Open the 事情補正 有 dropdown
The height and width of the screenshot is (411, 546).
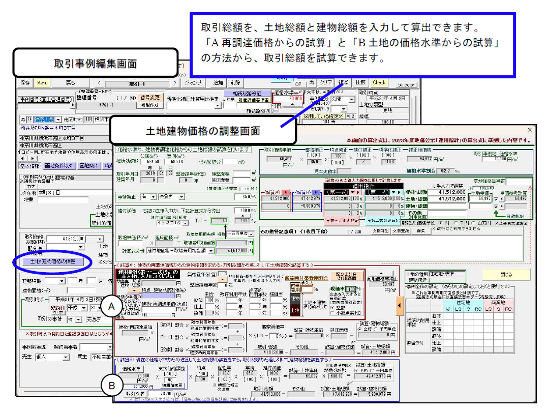(x=153, y=197)
